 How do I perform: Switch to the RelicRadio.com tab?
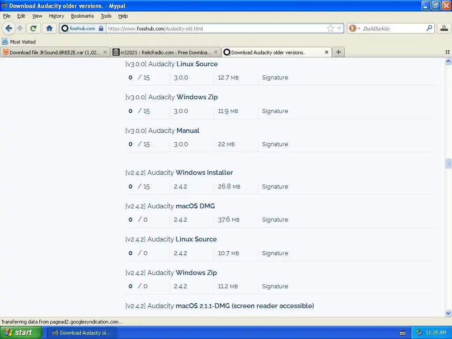tap(166, 52)
